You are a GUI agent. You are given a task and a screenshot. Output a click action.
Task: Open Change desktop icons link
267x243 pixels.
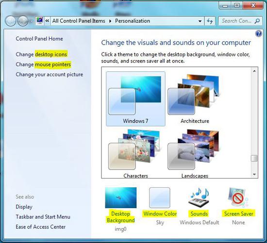coord(41,54)
